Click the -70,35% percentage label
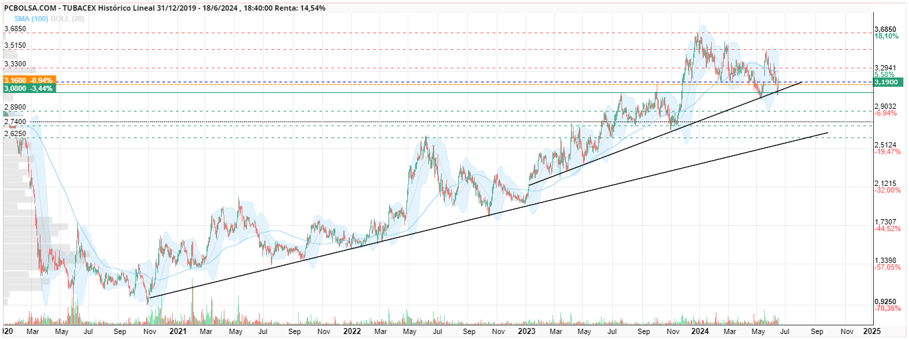The image size is (909, 340). click(888, 309)
